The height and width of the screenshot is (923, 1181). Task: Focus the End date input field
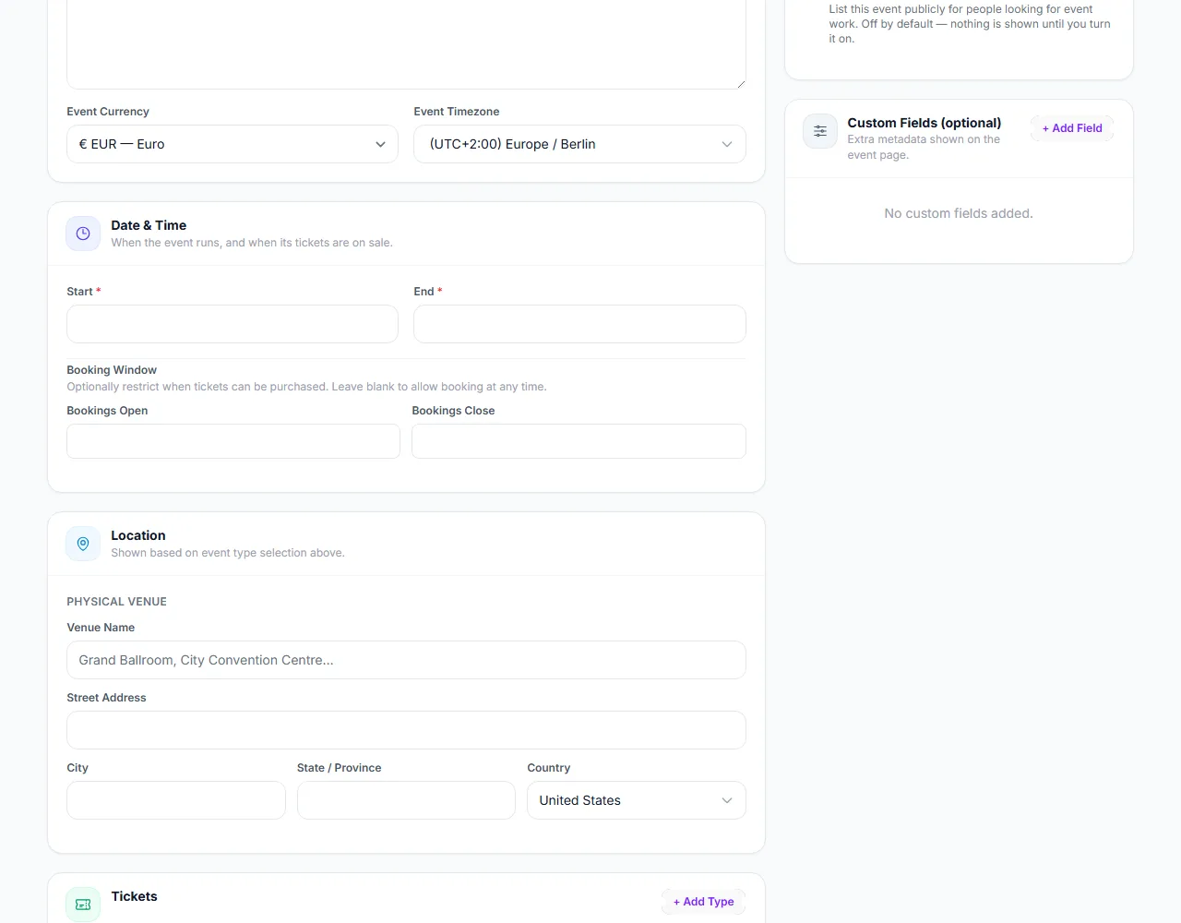click(x=579, y=324)
